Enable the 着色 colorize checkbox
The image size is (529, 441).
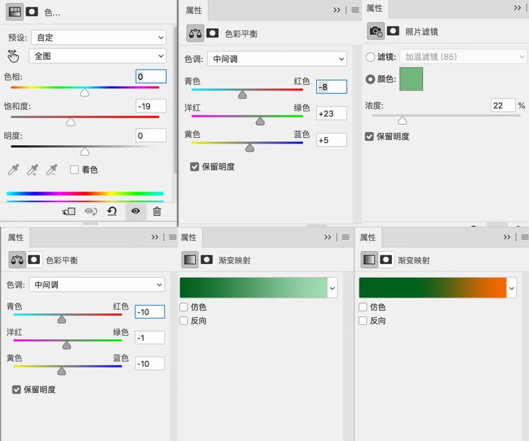click(74, 170)
